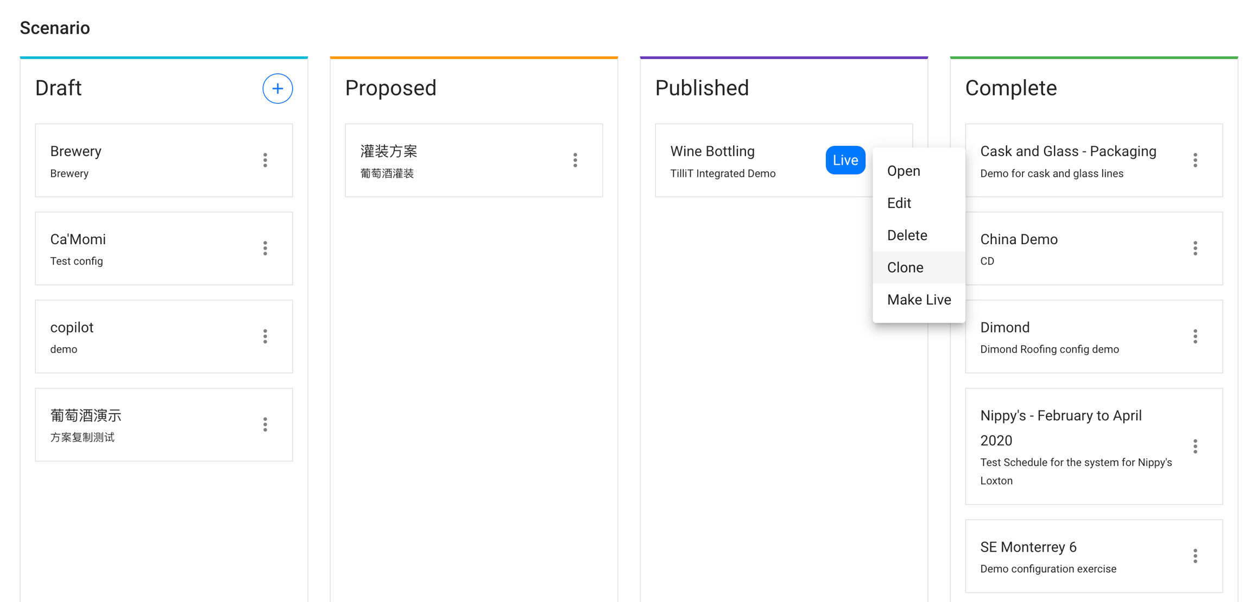The image size is (1251, 602).
Task: Select Open from the context menu
Action: point(903,171)
